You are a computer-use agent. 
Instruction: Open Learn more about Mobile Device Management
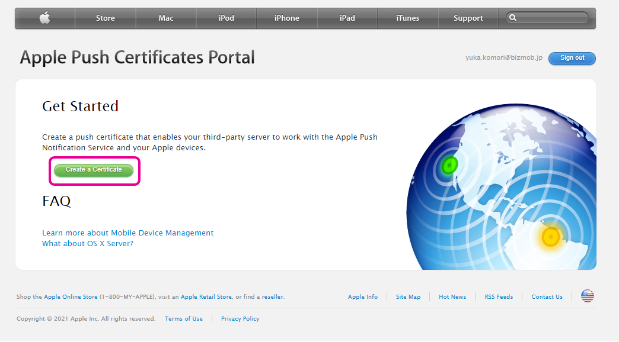click(127, 233)
